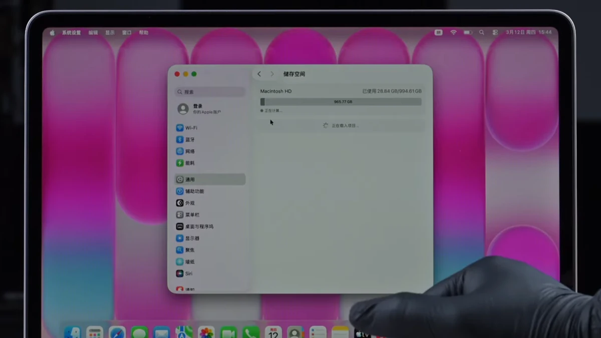Open Reminders from the Dock
This screenshot has width=601, height=338.
pyautogui.click(x=318, y=332)
